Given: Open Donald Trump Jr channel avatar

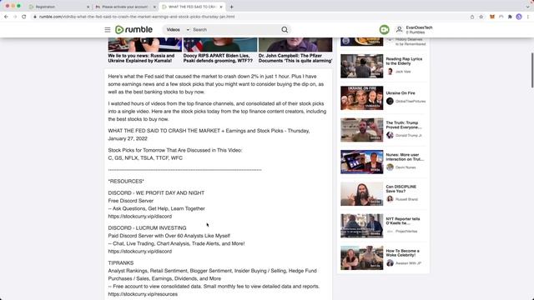Looking at the screenshot, I should tap(390, 135).
